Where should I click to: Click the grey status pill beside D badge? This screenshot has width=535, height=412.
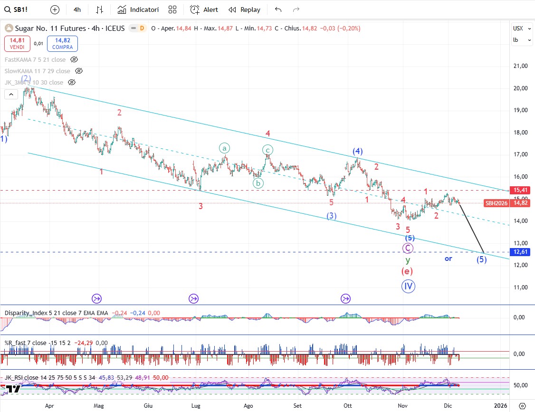coord(134,29)
